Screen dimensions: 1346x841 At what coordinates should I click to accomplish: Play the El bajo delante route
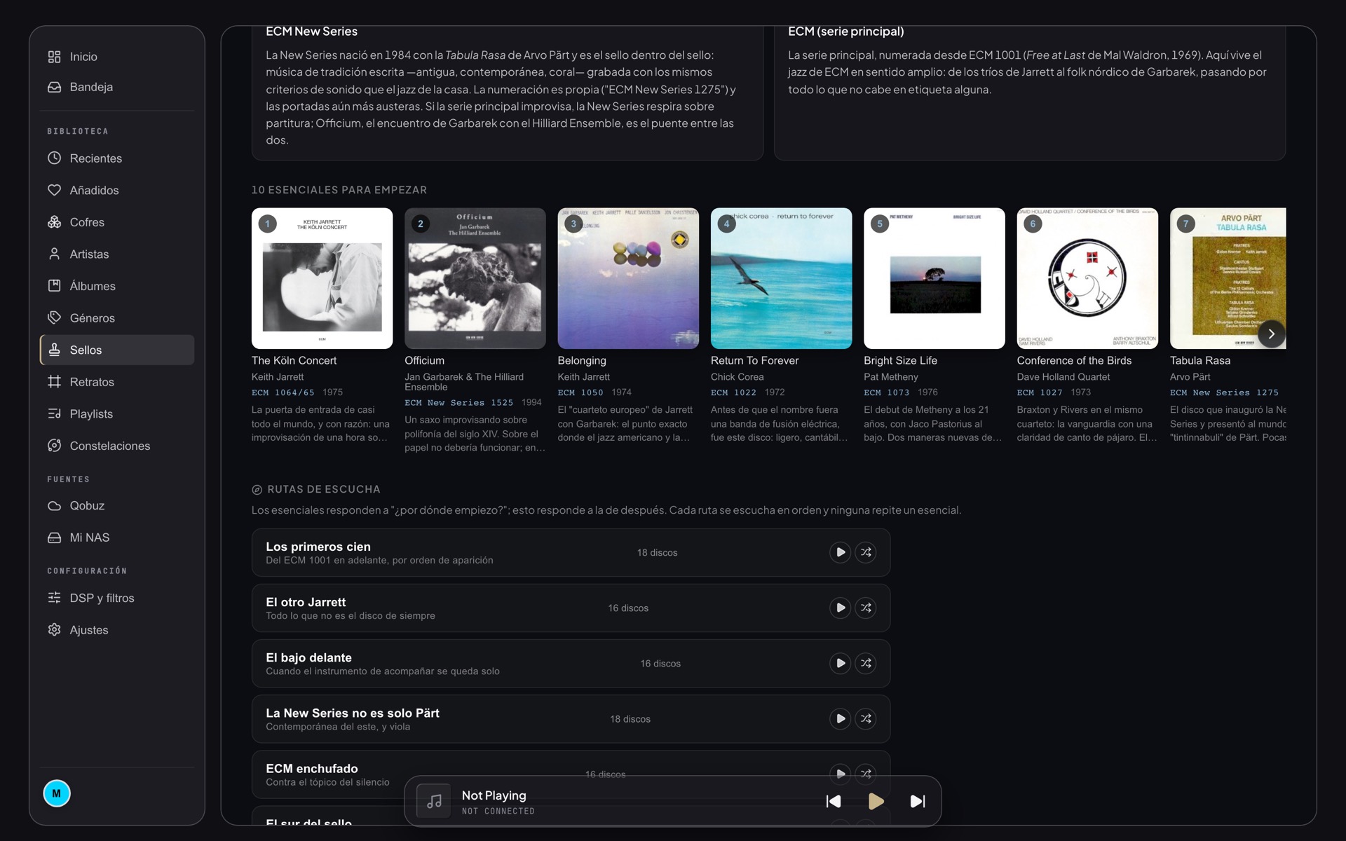[840, 663]
